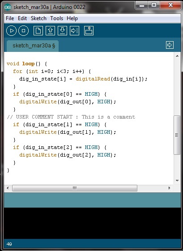Click the Stop button in toolbar
The image size is (183, 251).
click(x=24, y=30)
